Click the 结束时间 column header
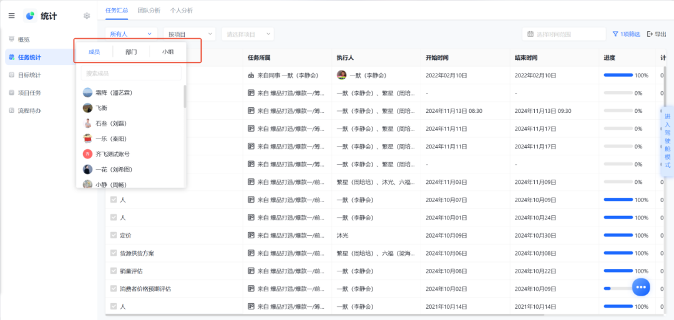The image size is (674, 320). (525, 57)
